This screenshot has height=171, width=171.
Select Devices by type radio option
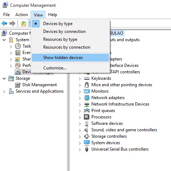(70, 24)
